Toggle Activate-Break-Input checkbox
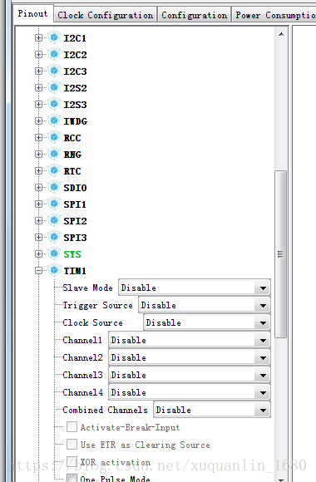This screenshot has width=316, height=482. click(x=72, y=427)
